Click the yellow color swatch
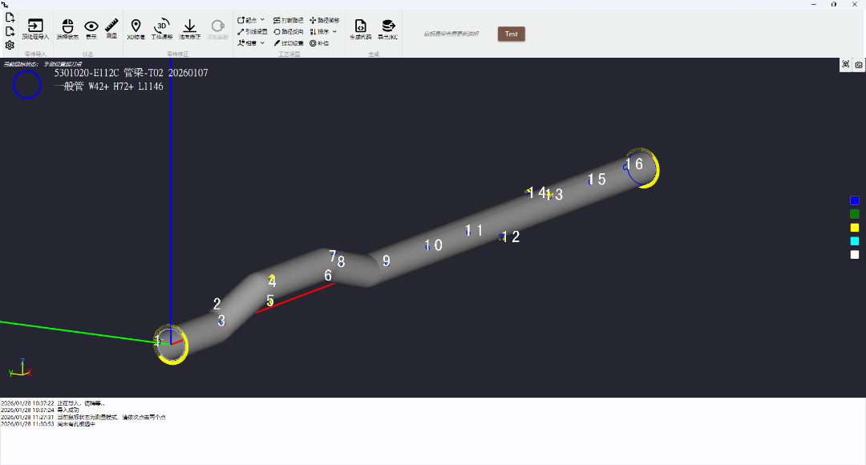The width and height of the screenshot is (866, 465). pos(855,228)
